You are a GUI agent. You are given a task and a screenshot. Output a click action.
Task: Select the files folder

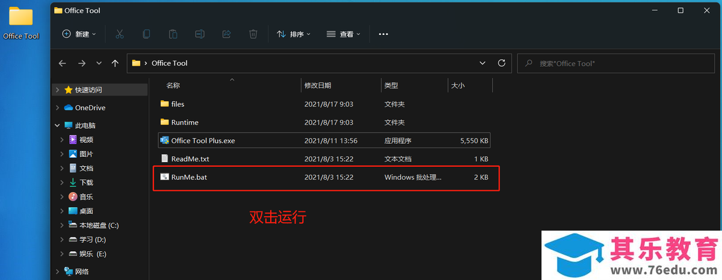tap(324, 104)
